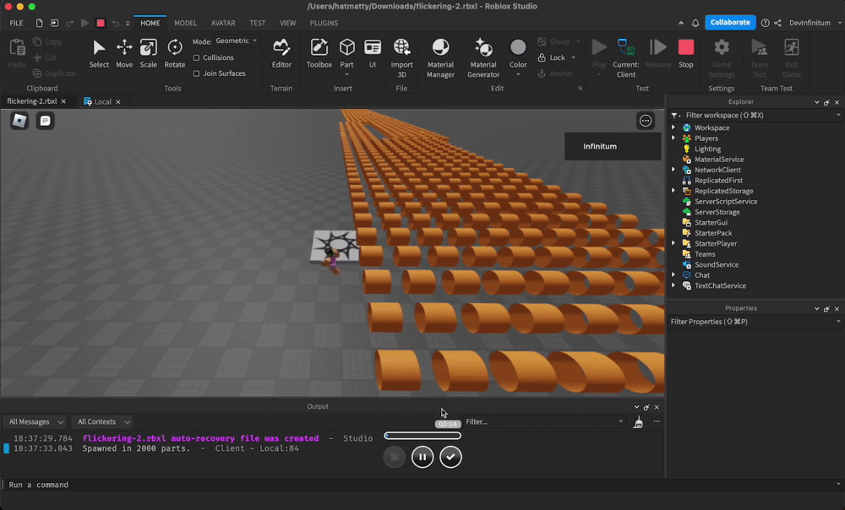Stop the running test
This screenshot has width=845, height=510.
click(x=685, y=53)
